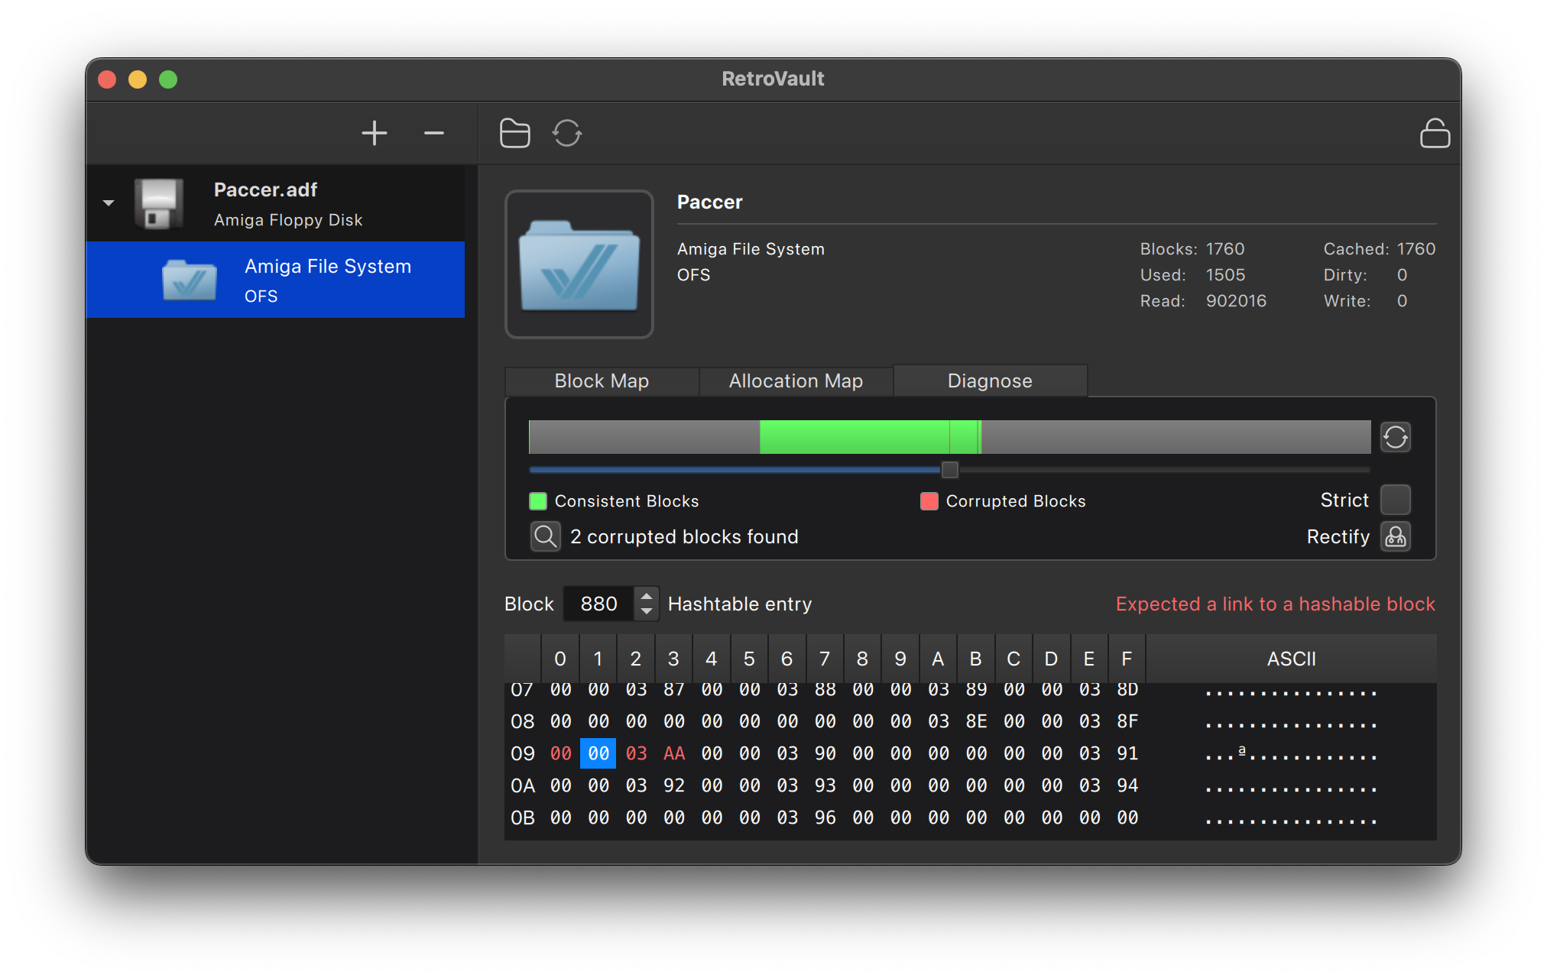Switch to the Block Map tab
Screen dimensions: 1547x978
602,381
